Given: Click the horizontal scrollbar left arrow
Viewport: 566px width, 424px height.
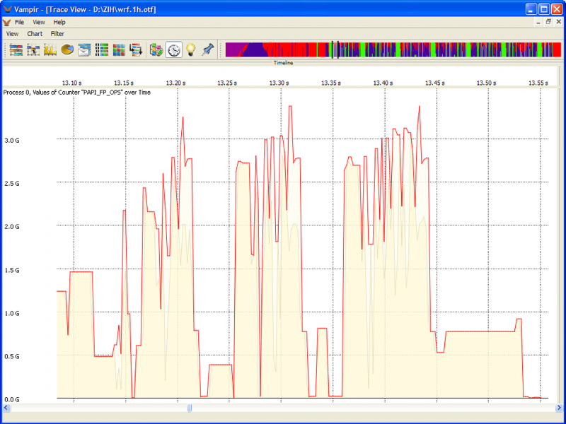Looking at the screenshot, I should 6,408.
